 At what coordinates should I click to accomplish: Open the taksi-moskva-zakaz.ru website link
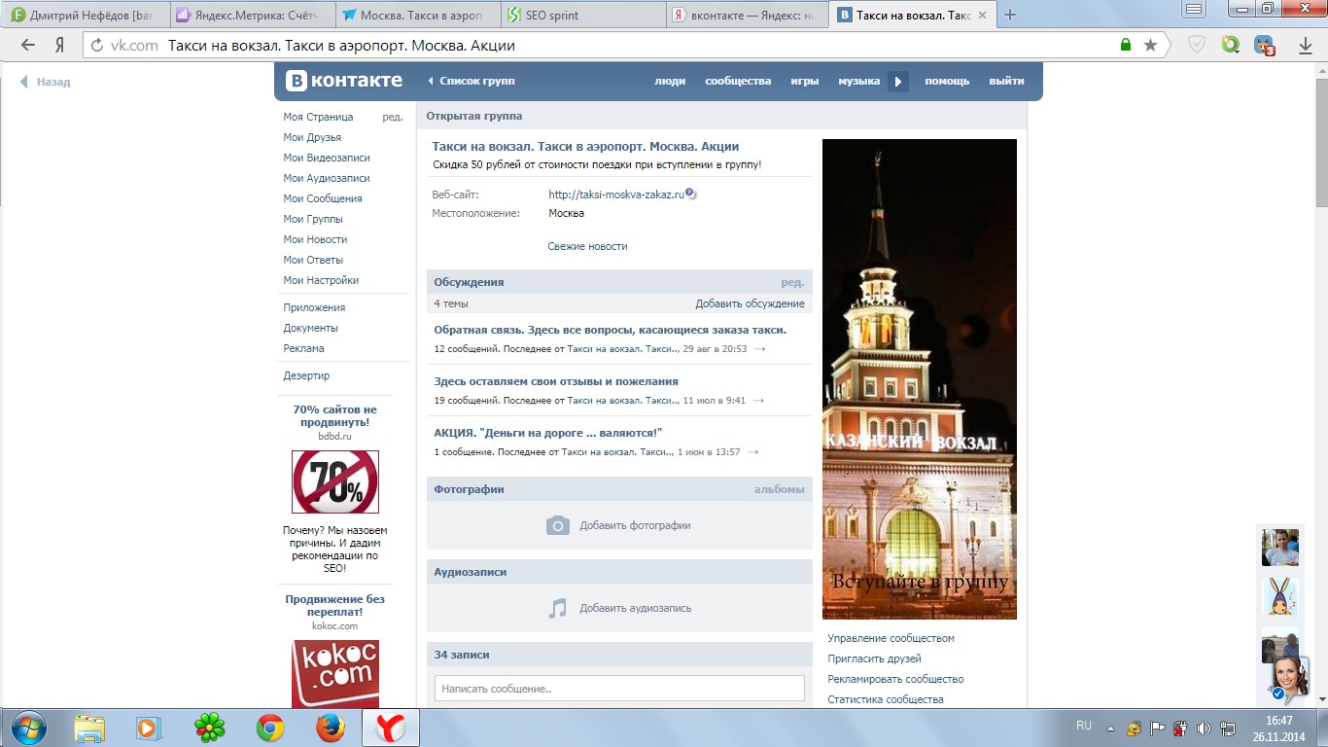[x=616, y=195]
